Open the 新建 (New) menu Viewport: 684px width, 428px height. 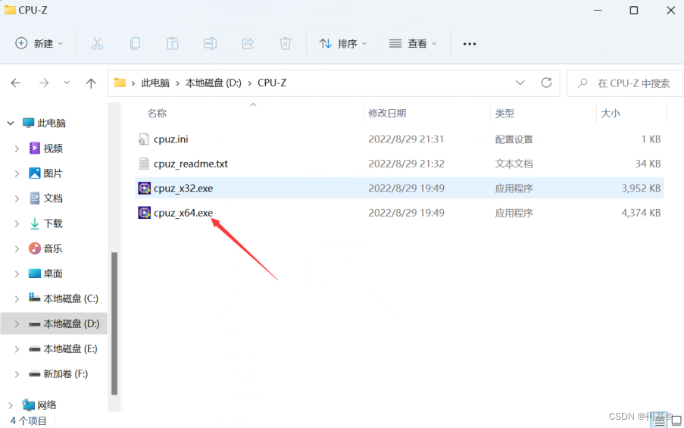(x=39, y=44)
